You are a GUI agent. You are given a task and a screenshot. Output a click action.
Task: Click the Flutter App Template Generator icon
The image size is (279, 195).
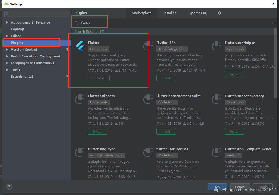point(217,152)
